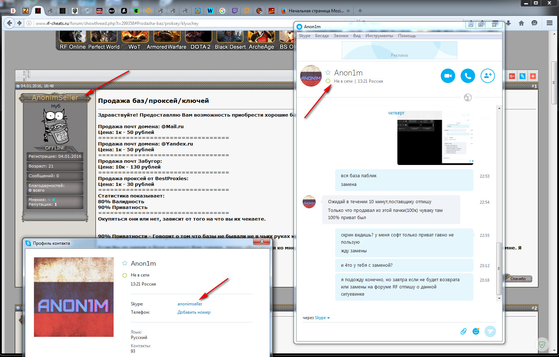
Task: Click the Skype chat scroll-up arrow
Action: pyautogui.click(x=499, y=108)
